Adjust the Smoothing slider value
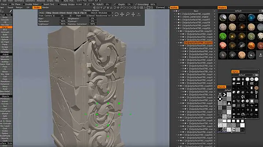The image size is (263, 147). point(152,4)
